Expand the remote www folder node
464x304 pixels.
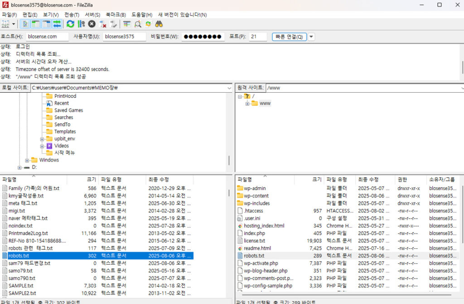click(247, 104)
